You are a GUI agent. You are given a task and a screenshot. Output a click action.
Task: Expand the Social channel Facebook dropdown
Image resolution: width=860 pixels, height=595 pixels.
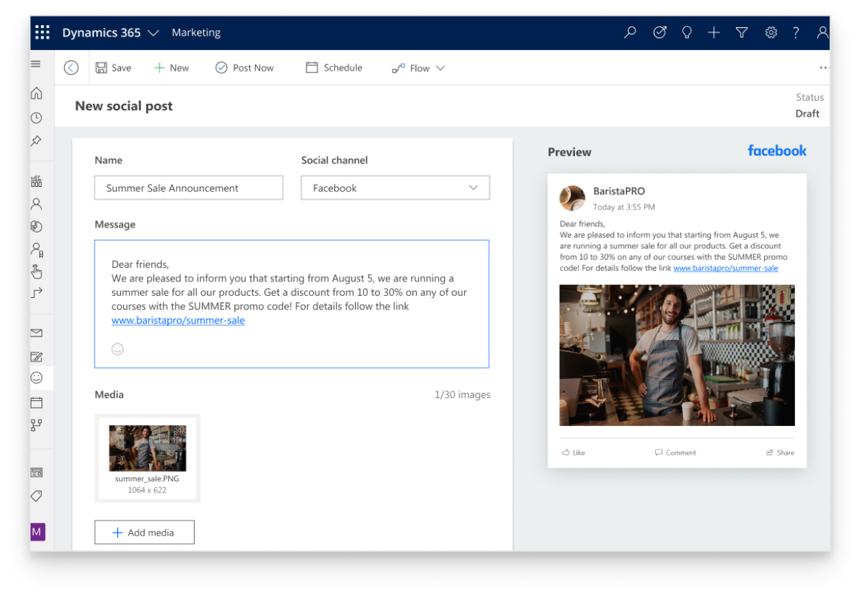coord(395,188)
